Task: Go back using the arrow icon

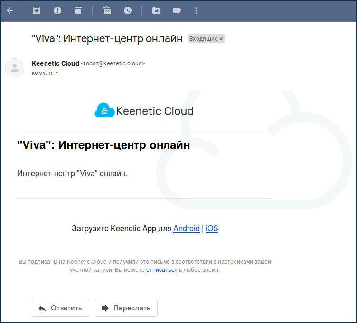Action: (10, 10)
